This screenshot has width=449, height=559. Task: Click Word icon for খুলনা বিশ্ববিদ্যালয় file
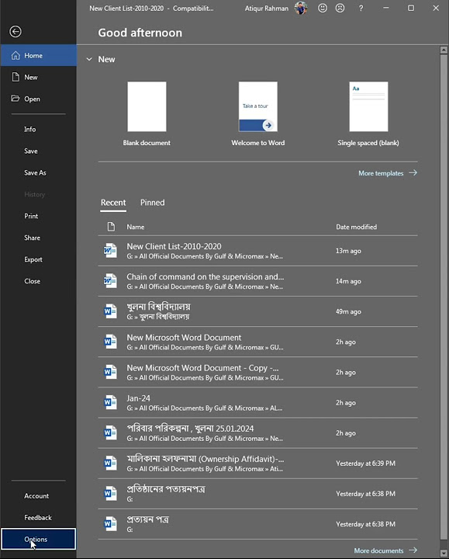[110, 311]
